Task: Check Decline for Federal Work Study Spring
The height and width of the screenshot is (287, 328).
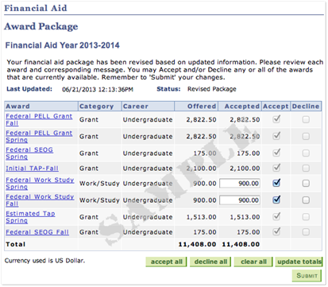Action: [x=306, y=183]
